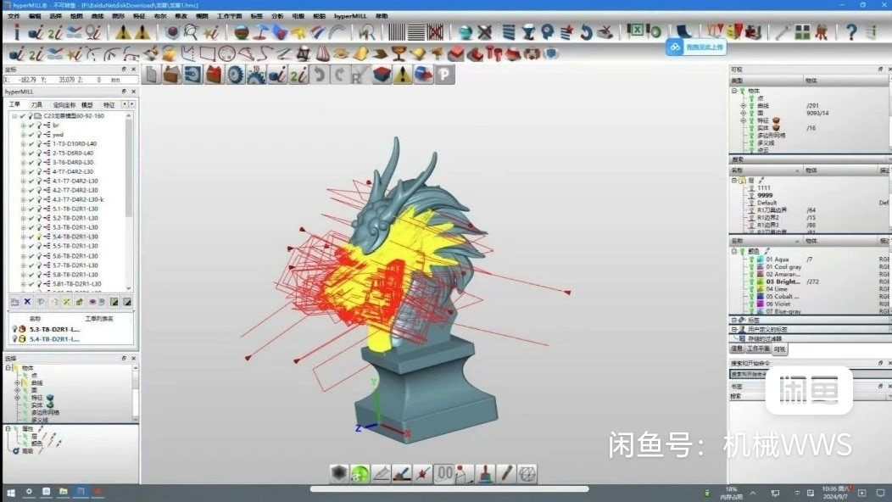Click the yellow collision warning toolbar icon

pyautogui.click(x=402, y=75)
